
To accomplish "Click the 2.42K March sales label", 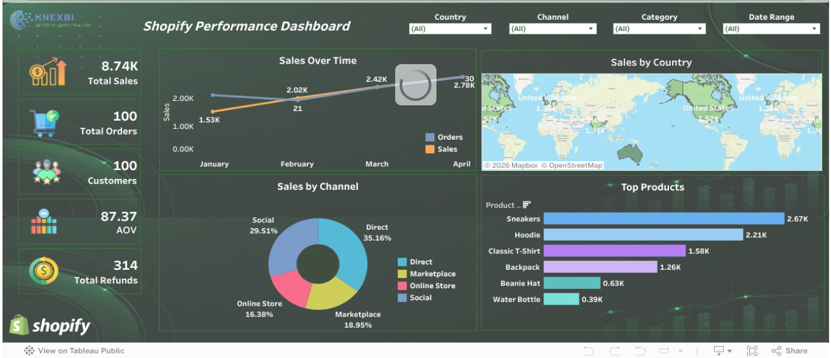I will [376, 79].
